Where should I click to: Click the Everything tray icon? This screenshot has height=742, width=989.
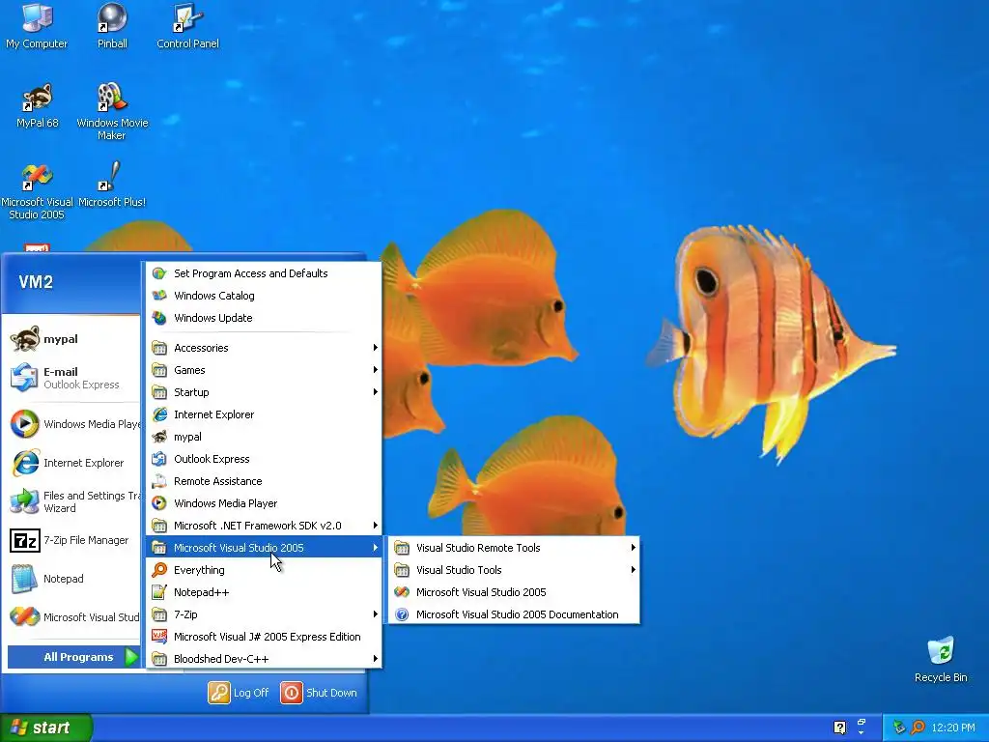(x=918, y=728)
